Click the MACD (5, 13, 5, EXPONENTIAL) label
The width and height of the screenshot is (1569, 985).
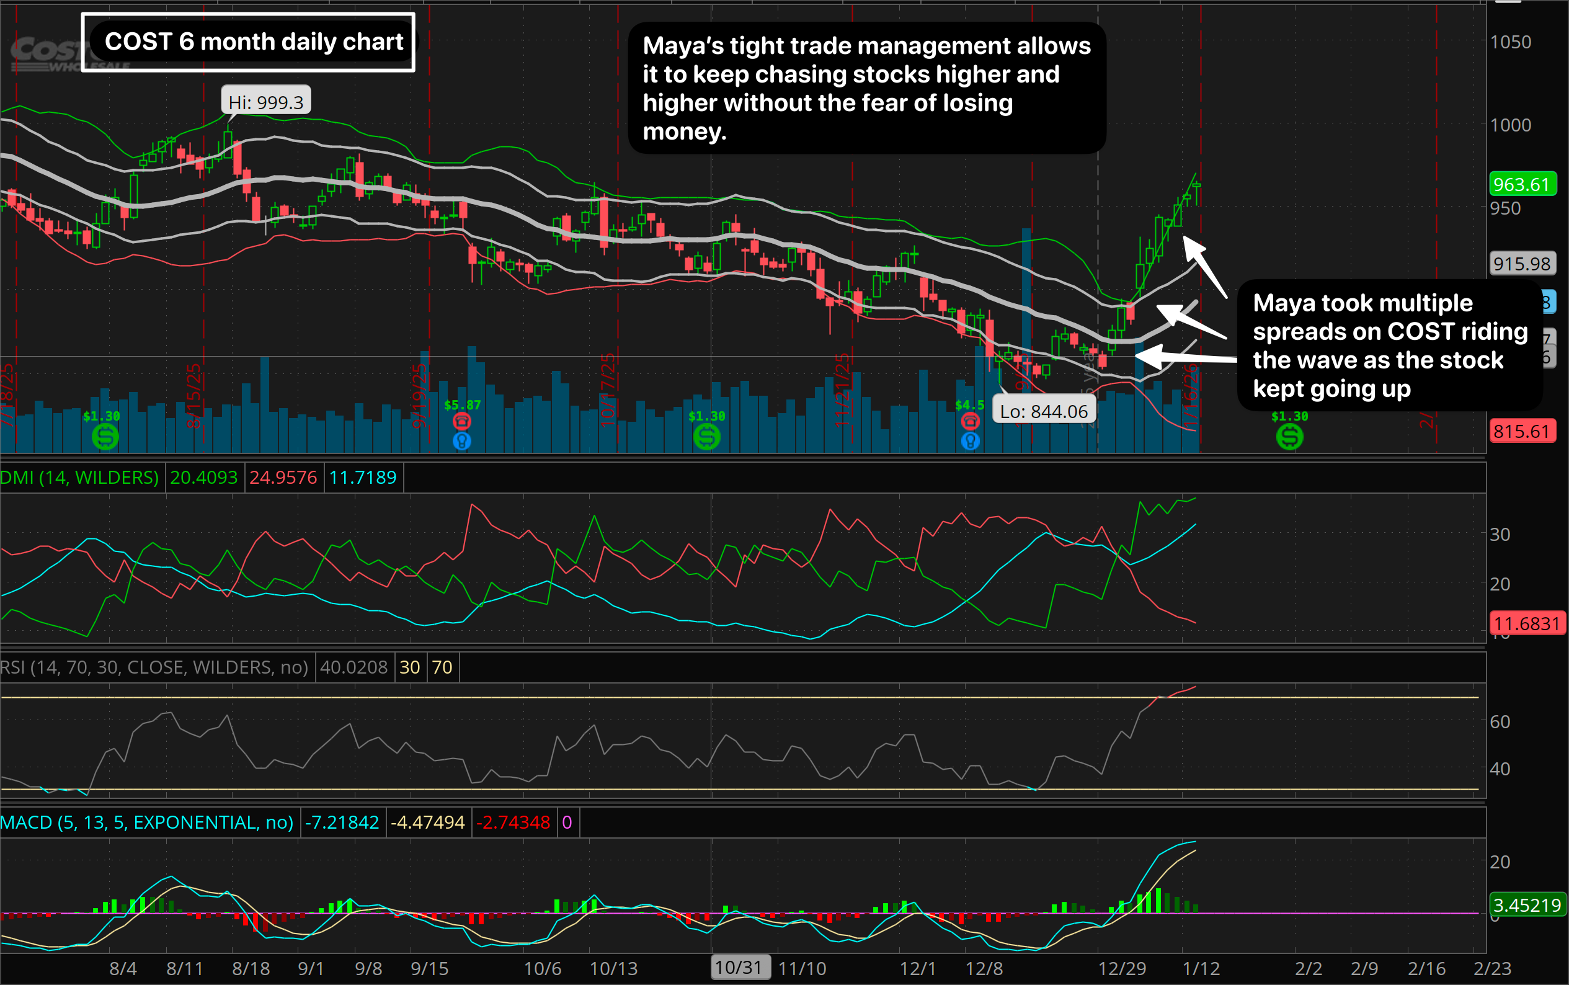147,822
